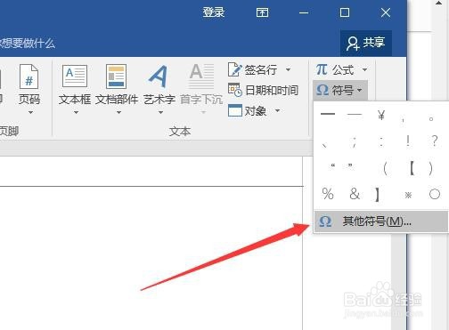Insert the ) right parenthesis symbol

click(430, 169)
